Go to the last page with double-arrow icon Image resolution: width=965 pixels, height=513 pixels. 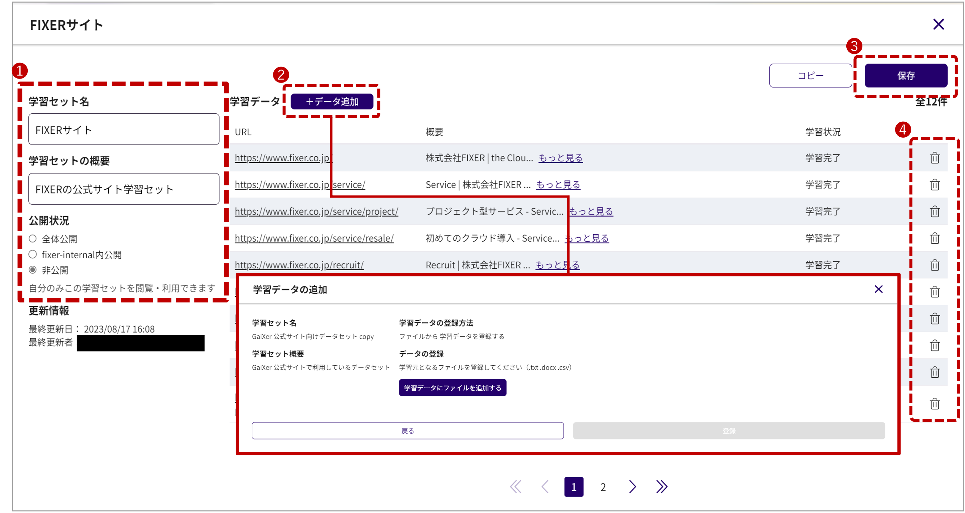pos(661,487)
